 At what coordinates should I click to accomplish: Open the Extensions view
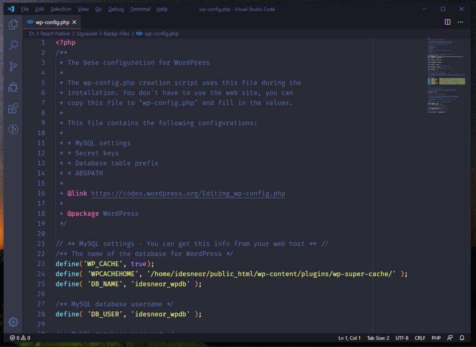13,108
